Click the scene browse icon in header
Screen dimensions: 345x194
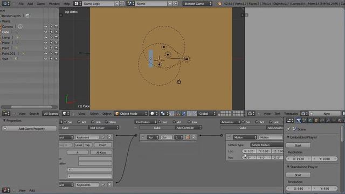[130, 4]
